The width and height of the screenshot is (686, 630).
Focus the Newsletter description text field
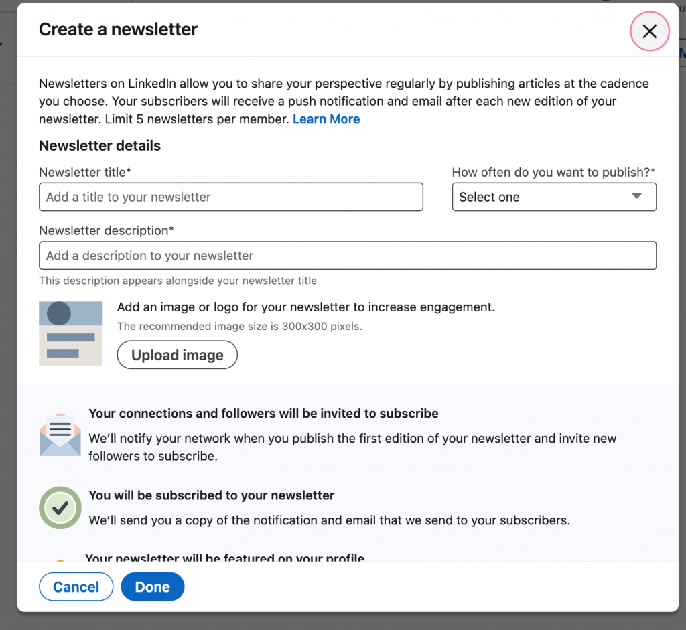click(347, 256)
